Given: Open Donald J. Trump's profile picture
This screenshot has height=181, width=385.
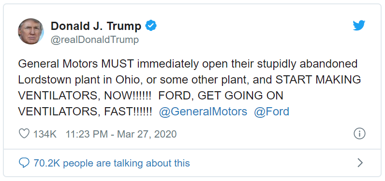Looking at the screenshot, I should [x=31, y=31].
